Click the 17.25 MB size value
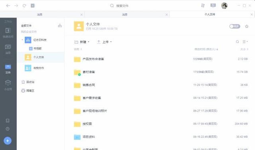Screen dimensions: 255x150 pos(242,98)
